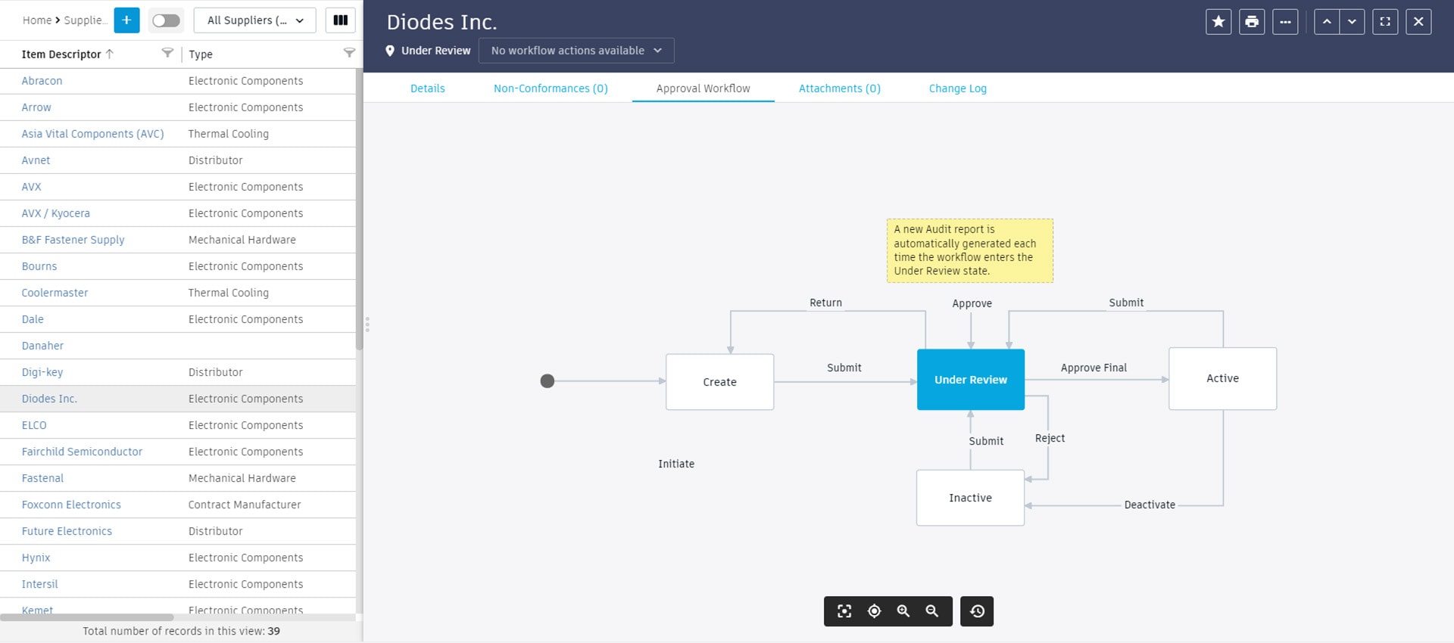This screenshot has width=1454, height=643.
Task: Expand the workflow actions dropdown
Action: (x=576, y=51)
